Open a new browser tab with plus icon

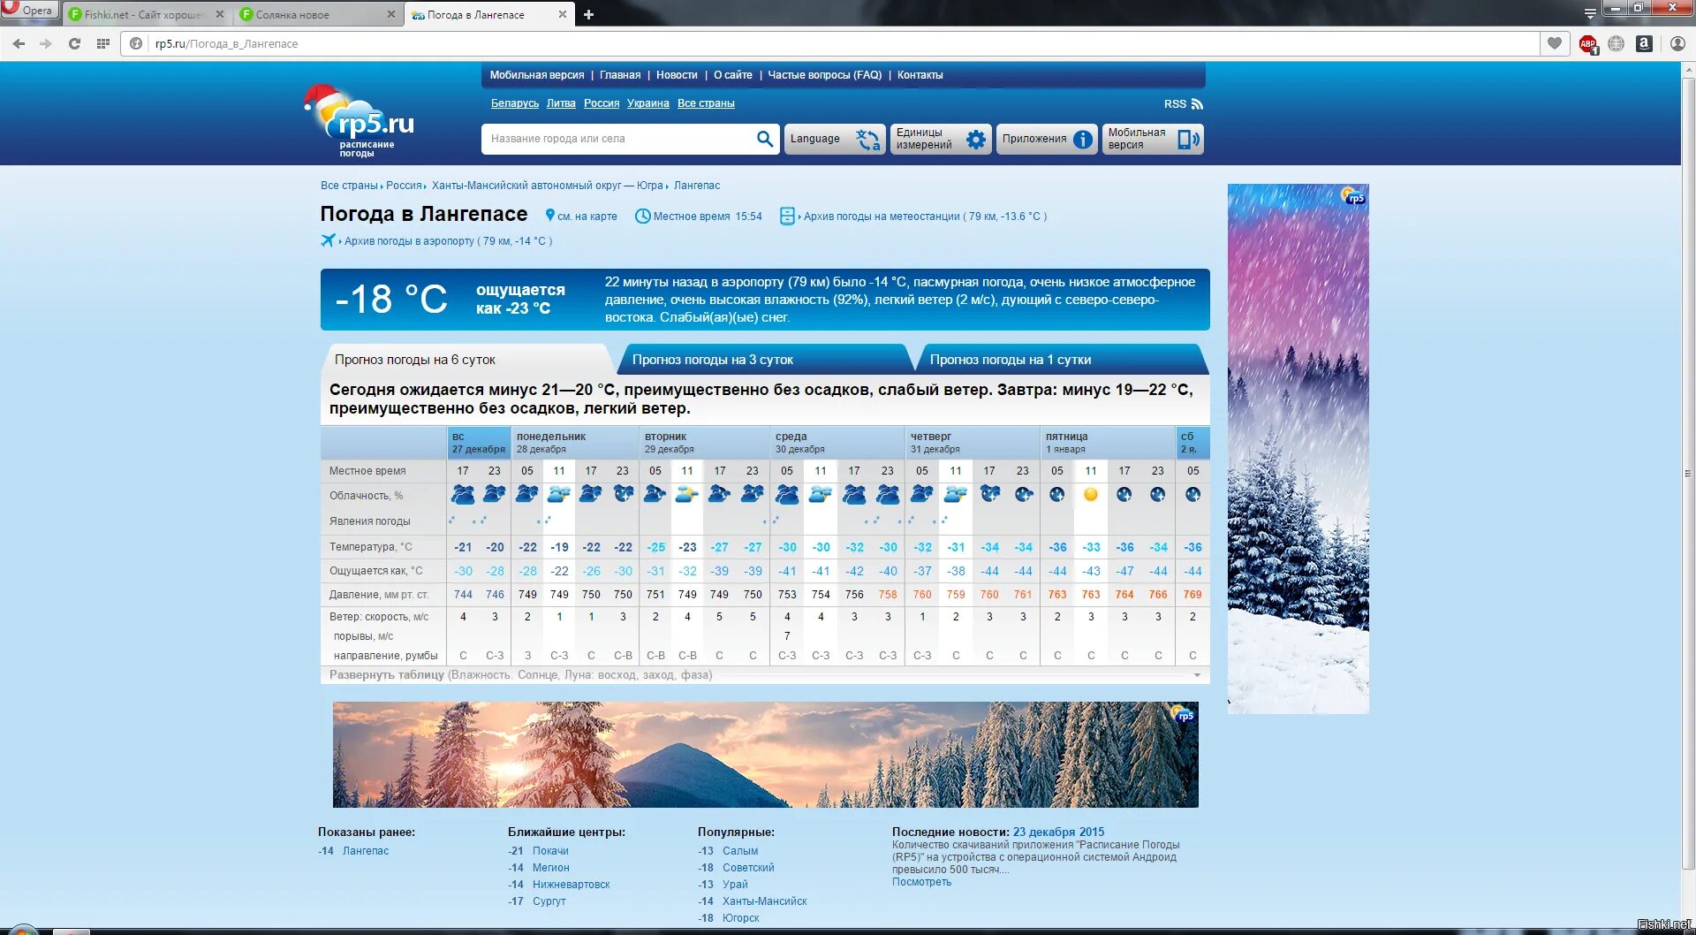point(588,14)
